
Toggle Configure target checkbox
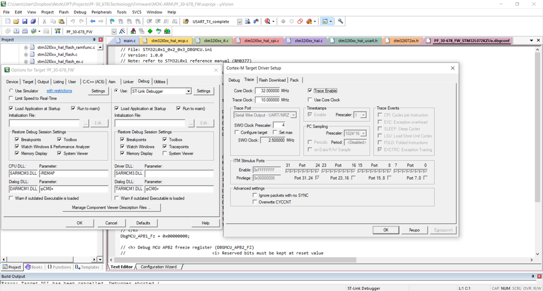click(x=237, y=132)
